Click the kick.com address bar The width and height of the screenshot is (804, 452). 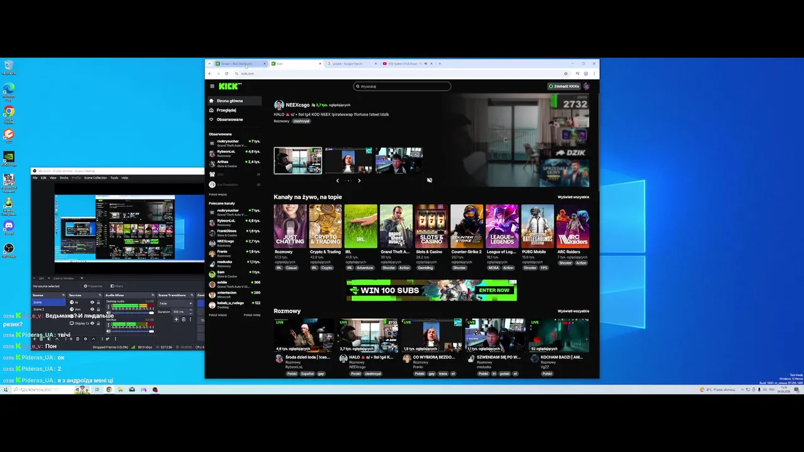402,73
